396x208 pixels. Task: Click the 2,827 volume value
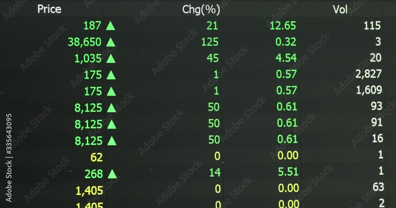(x=368, y=74)
